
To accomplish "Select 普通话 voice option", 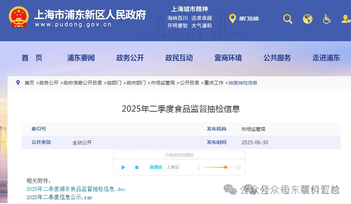I will 156,167.
